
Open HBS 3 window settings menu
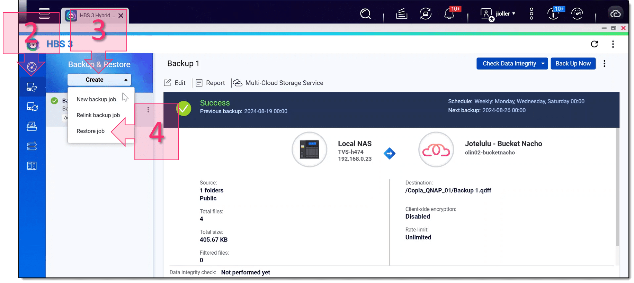point(613,44)
